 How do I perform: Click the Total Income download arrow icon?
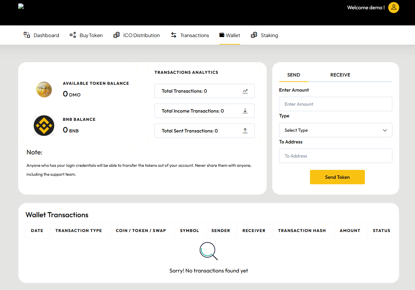point(245,111)
